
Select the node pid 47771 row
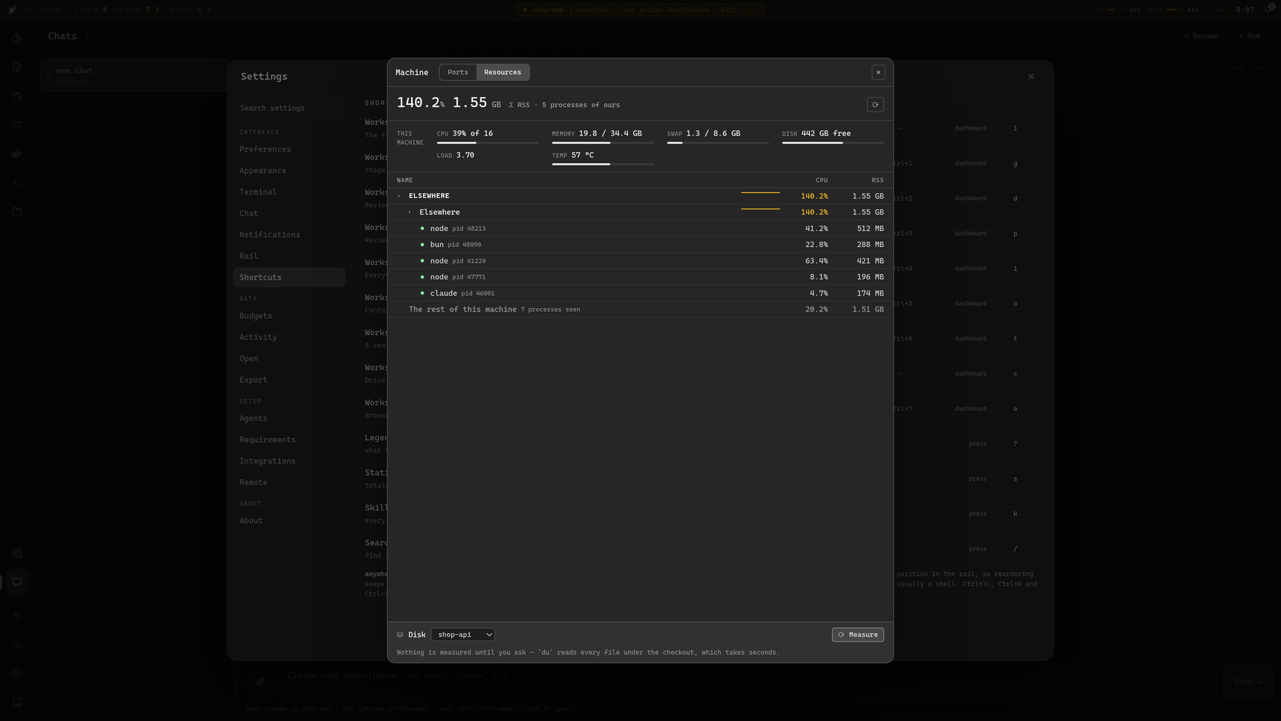pyautogui.click(x=640, y=277)
